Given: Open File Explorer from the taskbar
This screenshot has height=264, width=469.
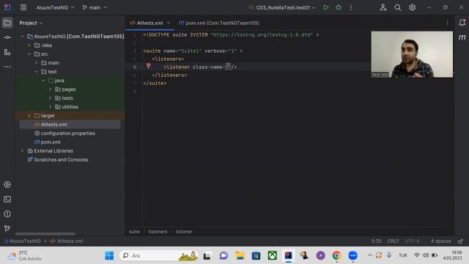Looking at the screenshot, I should (x=240, y=255).
